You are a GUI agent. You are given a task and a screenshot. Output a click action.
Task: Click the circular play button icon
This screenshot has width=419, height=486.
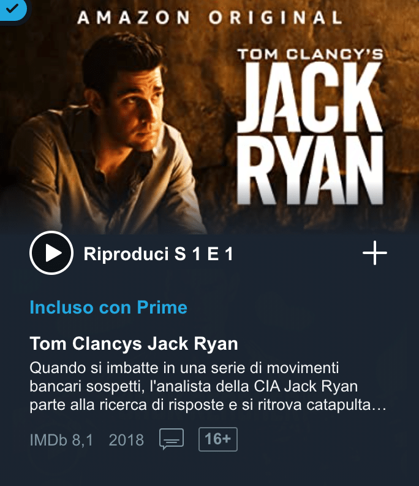(x=51, y=253)
